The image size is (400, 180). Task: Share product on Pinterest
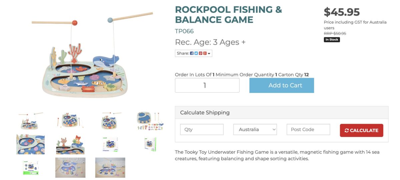coord(200,53)
